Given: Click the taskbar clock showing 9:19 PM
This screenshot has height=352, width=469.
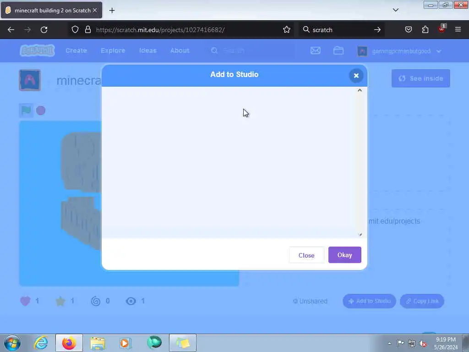Looking at the screenshot, I should tap(446, 343).
